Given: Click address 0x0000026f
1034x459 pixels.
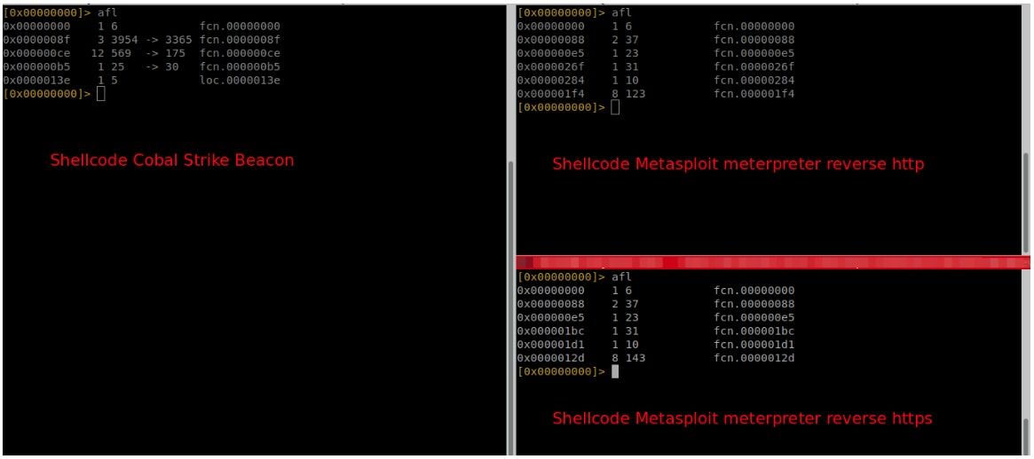Looking at the screenshot, I should (550, 67).
